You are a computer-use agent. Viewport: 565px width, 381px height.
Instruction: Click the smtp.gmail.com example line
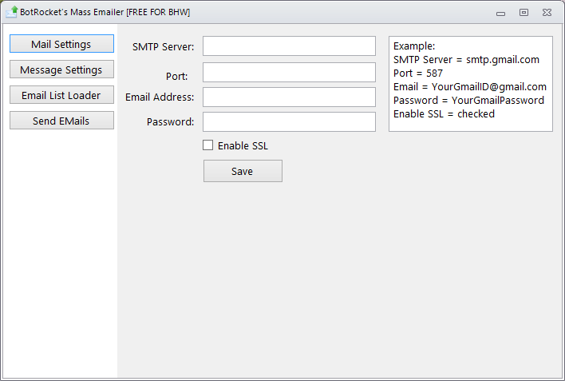point(466,60)
